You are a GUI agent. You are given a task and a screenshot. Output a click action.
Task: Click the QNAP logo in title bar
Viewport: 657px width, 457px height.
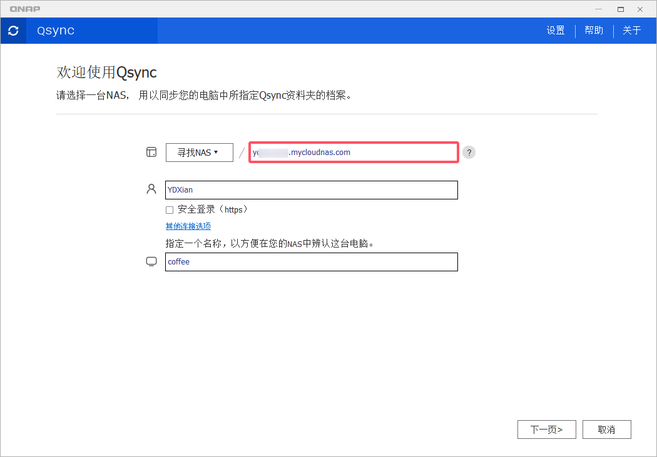[25, 9]
